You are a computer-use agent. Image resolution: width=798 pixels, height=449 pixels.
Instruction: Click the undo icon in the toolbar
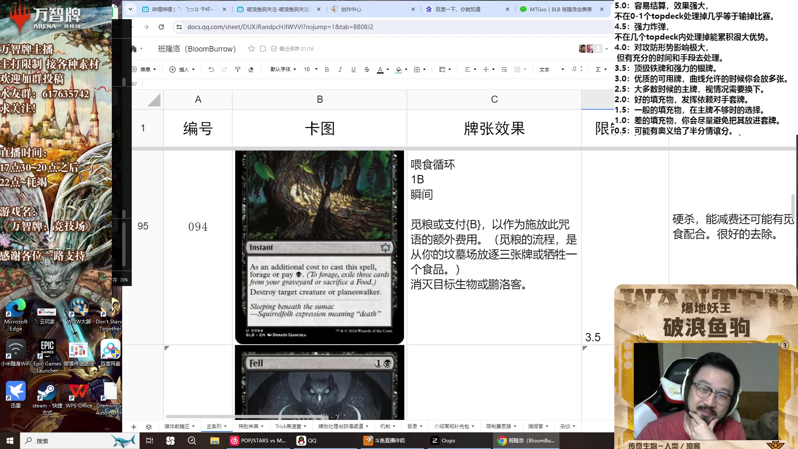click(x=211, y=69)
